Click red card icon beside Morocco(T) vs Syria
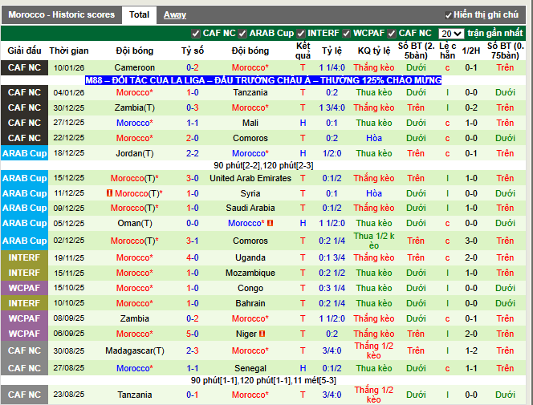Screen dimensions: 533x405 [109, 193]
